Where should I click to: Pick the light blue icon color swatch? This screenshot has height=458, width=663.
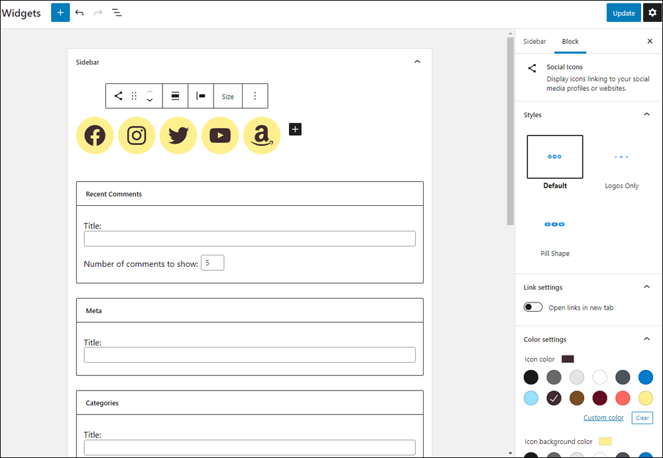[531, 398]
